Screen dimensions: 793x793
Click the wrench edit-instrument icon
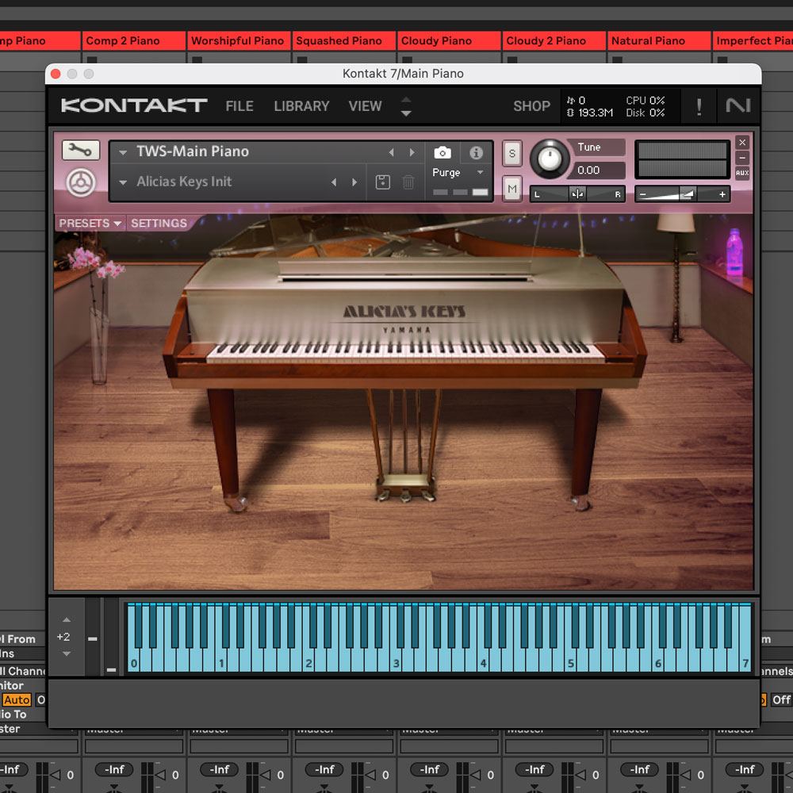tap(81, 151)
